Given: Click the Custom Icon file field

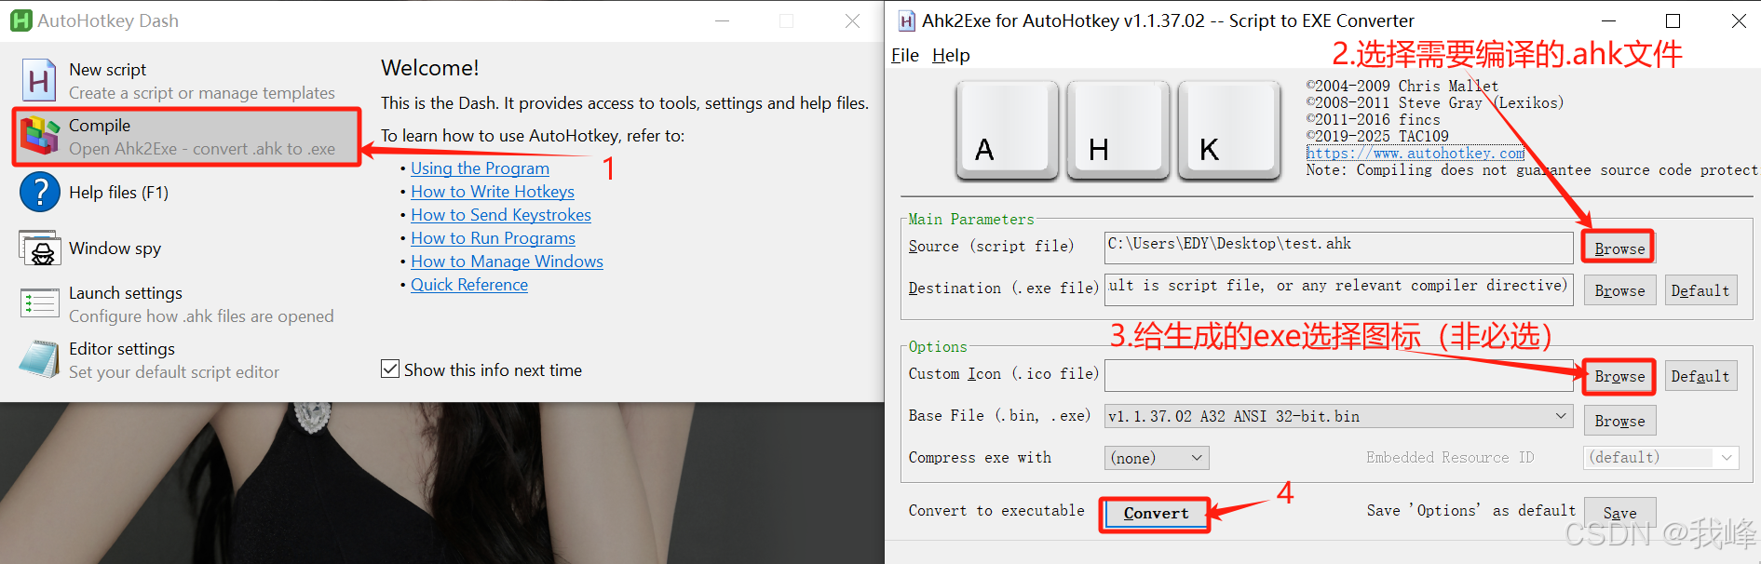Looking at the screenshot, I should [1338, 375].
